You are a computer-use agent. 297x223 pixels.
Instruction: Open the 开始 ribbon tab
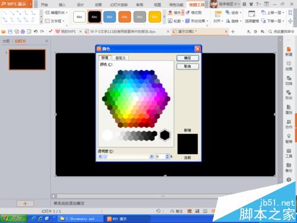click(x=45, y=5)
